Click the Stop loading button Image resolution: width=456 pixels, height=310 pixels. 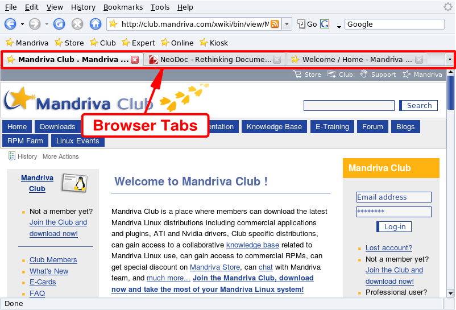point(77,24)
